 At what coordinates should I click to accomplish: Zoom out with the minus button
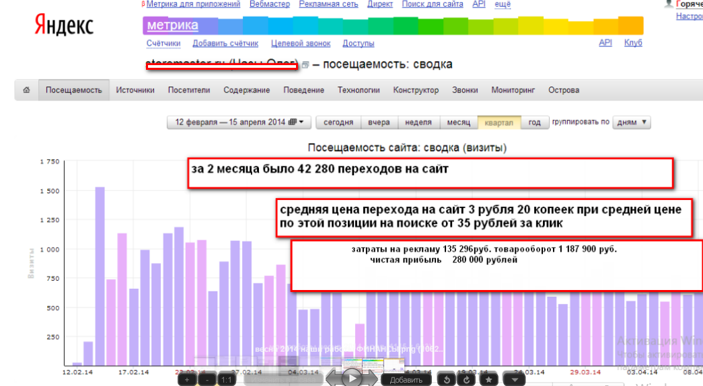[208, 380]
